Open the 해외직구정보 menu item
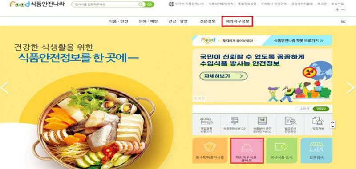The image size is (356, 169). (x=237, y=21)
